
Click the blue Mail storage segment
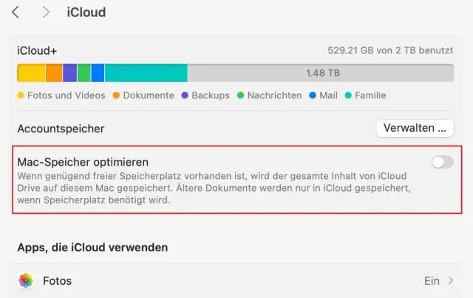pyautogui.click(x=98, y=72)
